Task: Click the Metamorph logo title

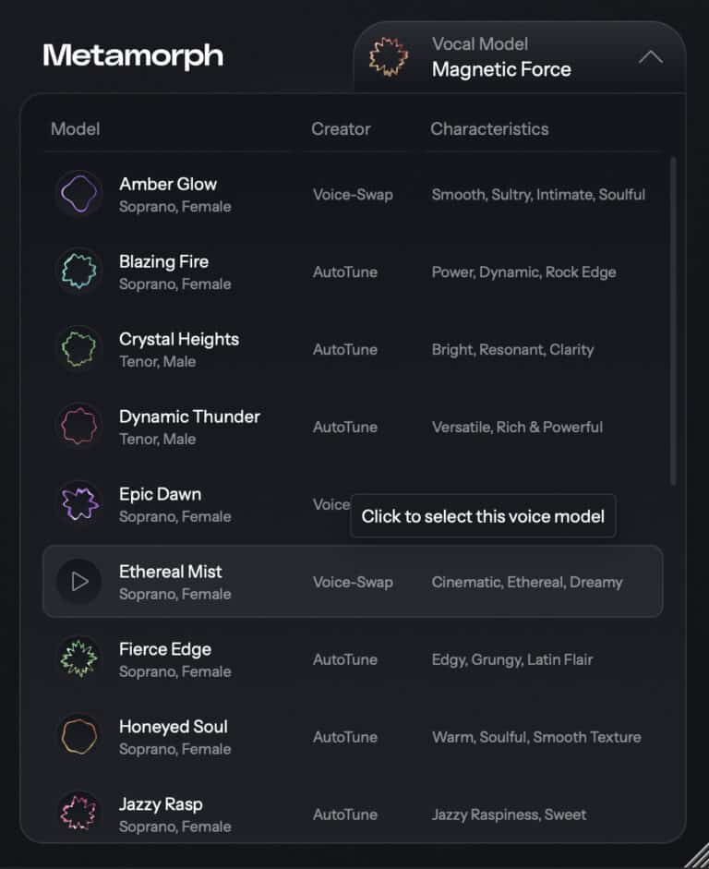Action: pos(133,55)
